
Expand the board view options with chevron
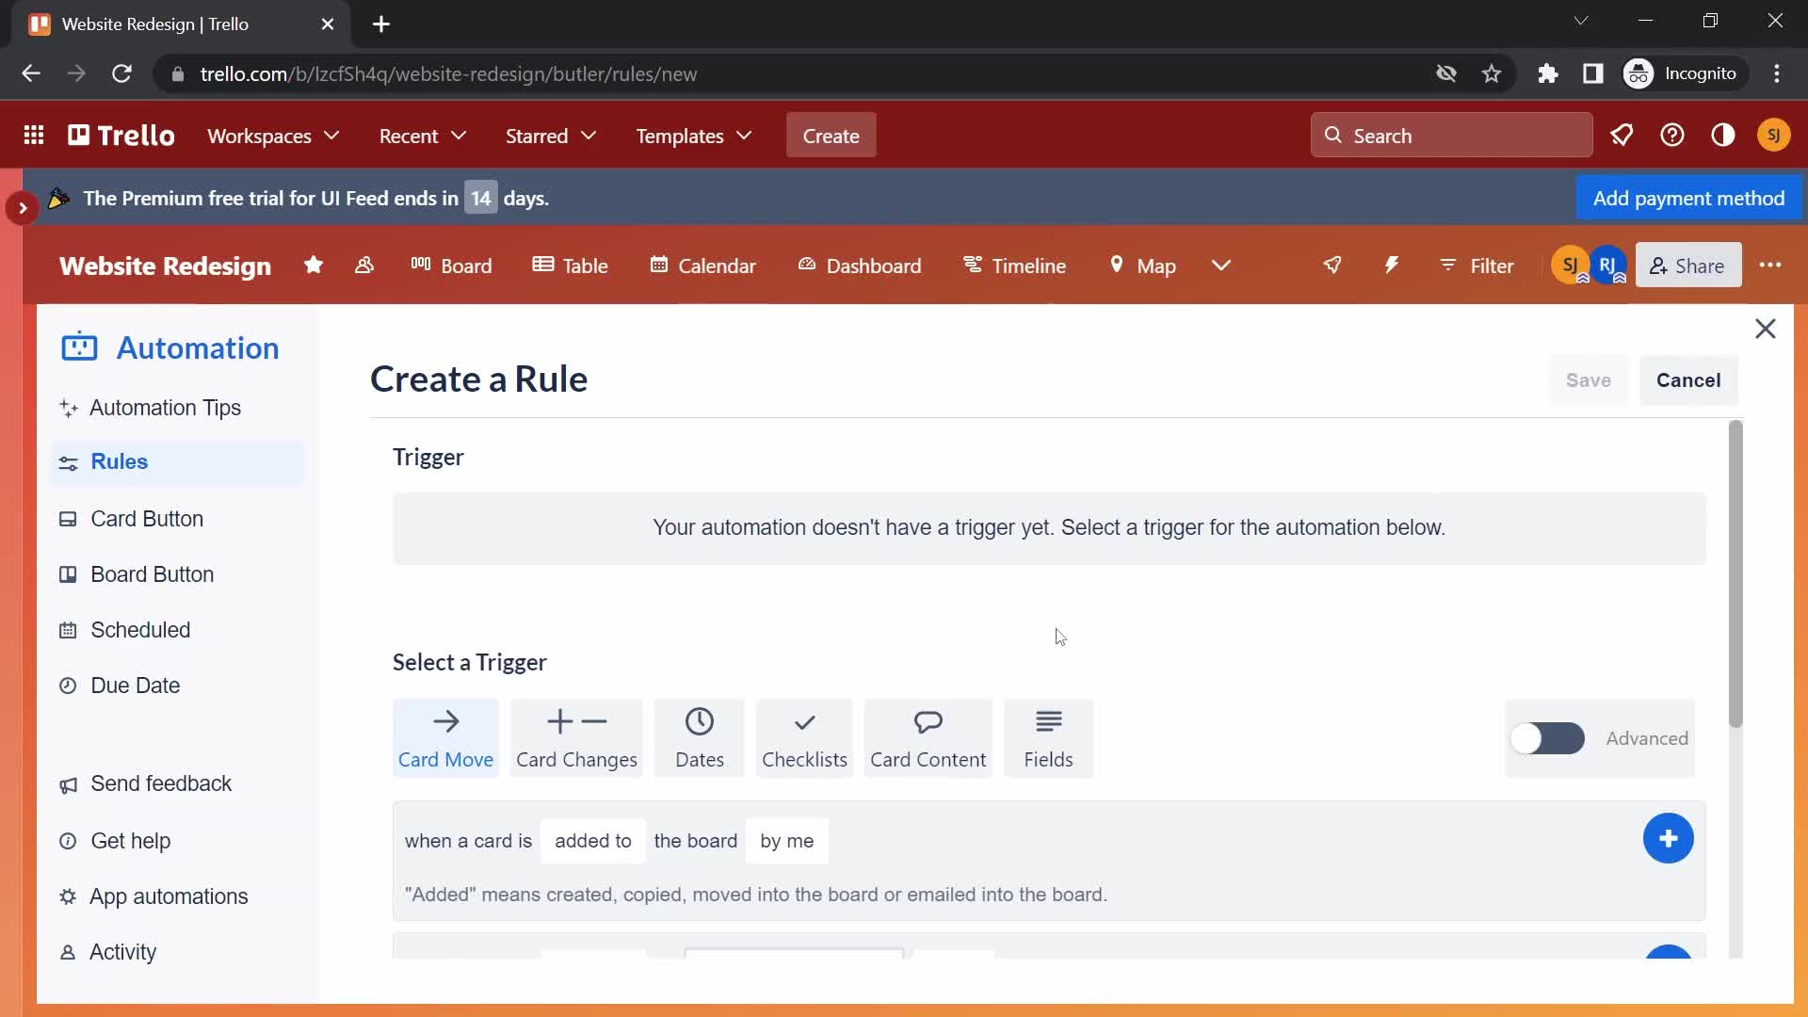pos(1222,265)
